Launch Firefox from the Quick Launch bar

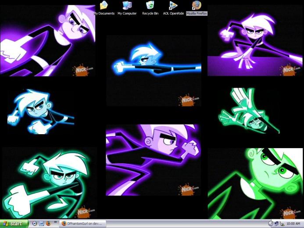pos(48,224)
